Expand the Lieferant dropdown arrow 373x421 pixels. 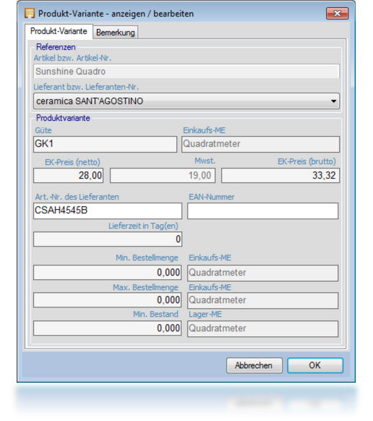pyautogui.click(x=333, y=101)
